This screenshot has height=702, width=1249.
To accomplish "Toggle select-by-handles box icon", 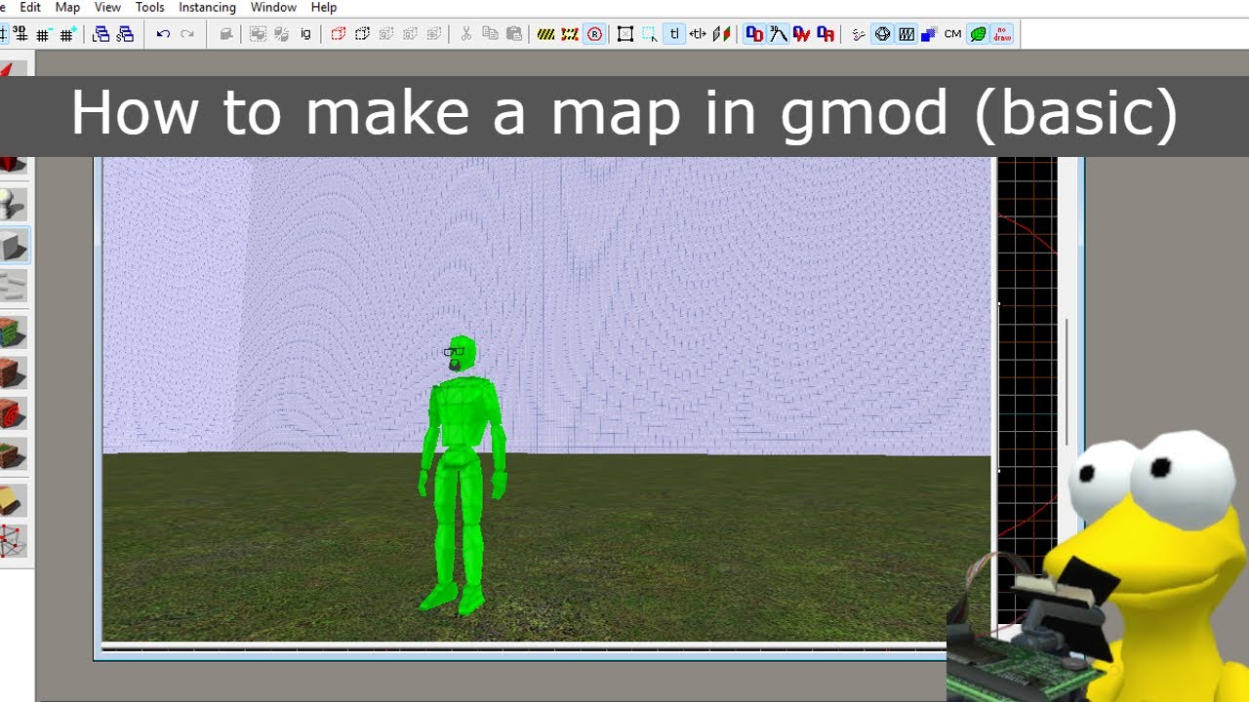I will click(x=625, y=34).
